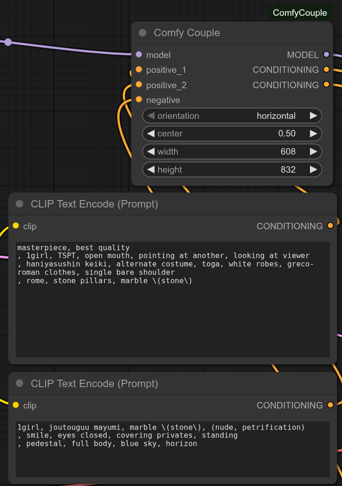Click the negative input label

tap(163, 100)
